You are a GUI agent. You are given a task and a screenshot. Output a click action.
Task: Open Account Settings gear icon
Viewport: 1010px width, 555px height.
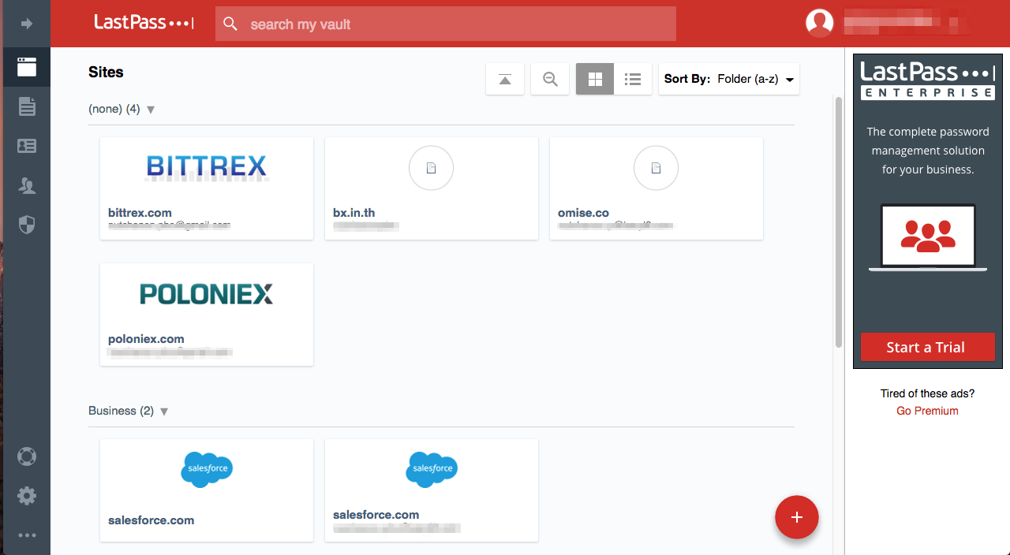27,496
